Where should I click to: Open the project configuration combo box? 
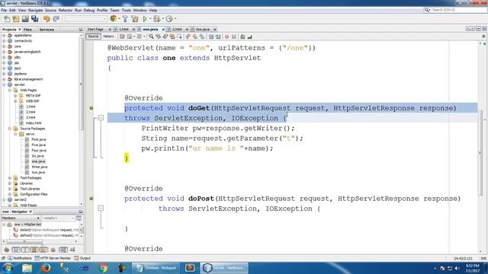pos(86,19)
